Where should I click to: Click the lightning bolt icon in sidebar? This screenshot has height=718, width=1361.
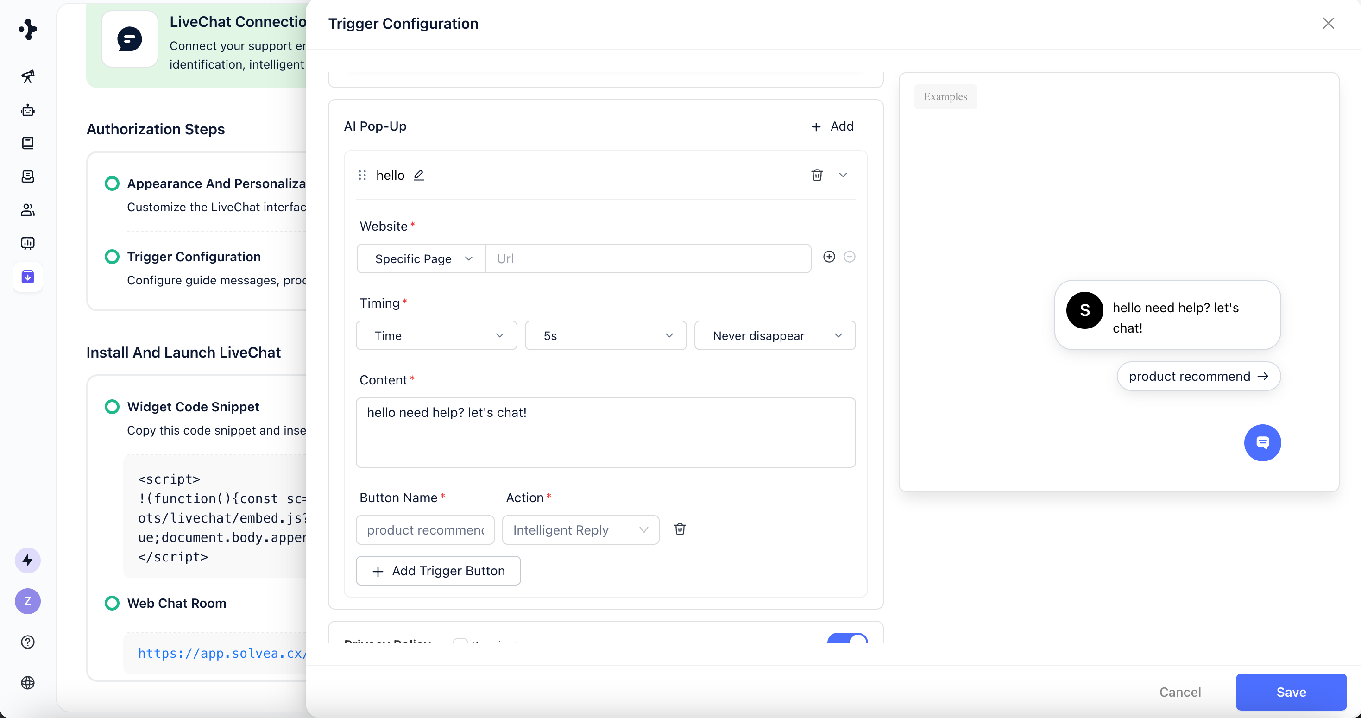point(27,560)
